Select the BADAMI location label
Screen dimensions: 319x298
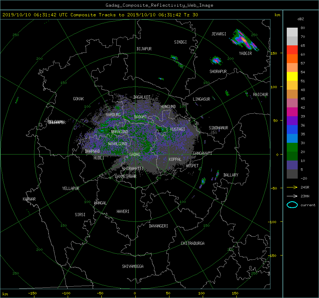coord(140,117)
